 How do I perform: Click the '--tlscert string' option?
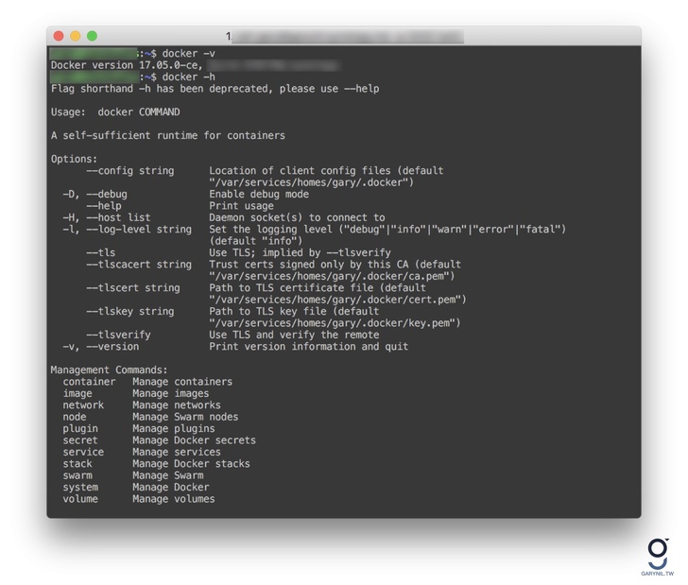(133, 288)
